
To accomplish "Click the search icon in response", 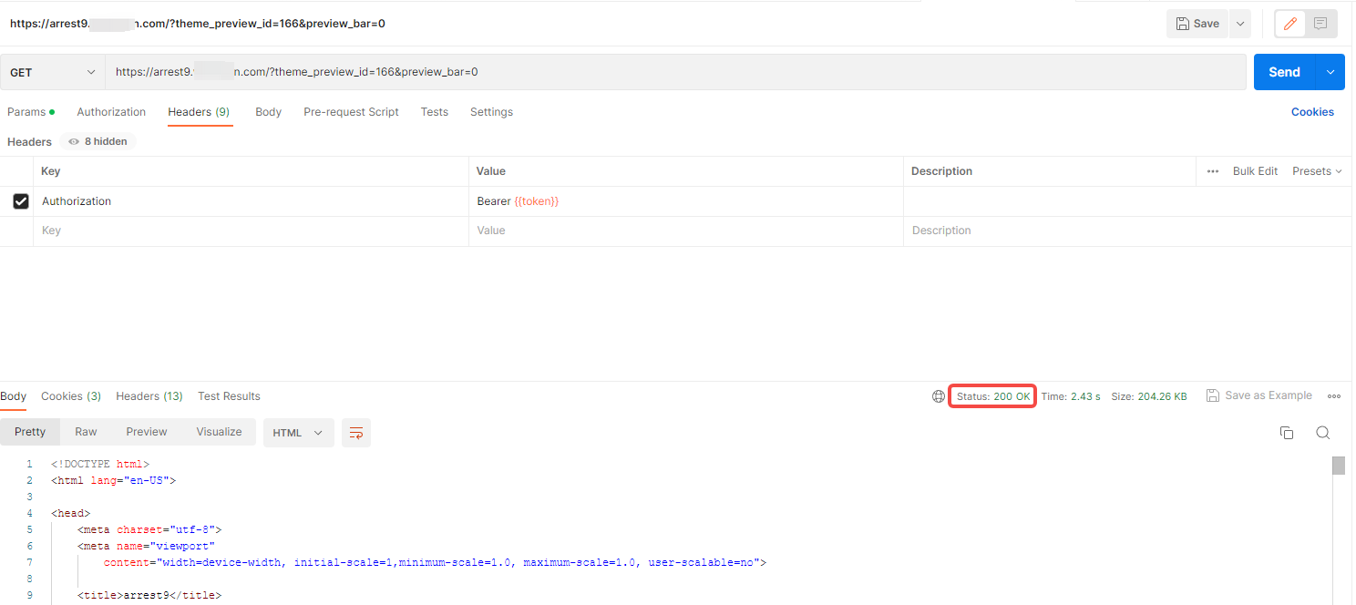I will tap(1323, 433).
